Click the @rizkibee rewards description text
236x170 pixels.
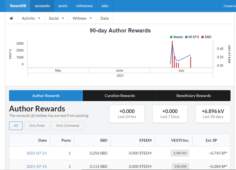tap(49, 116)
